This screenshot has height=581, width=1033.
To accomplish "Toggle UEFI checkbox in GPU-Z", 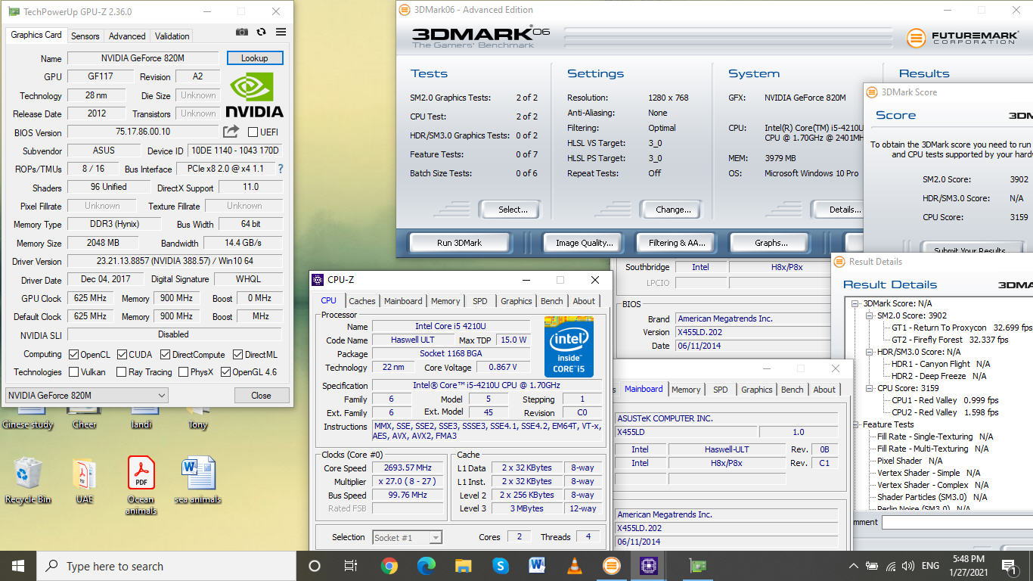I will point(253,132).
